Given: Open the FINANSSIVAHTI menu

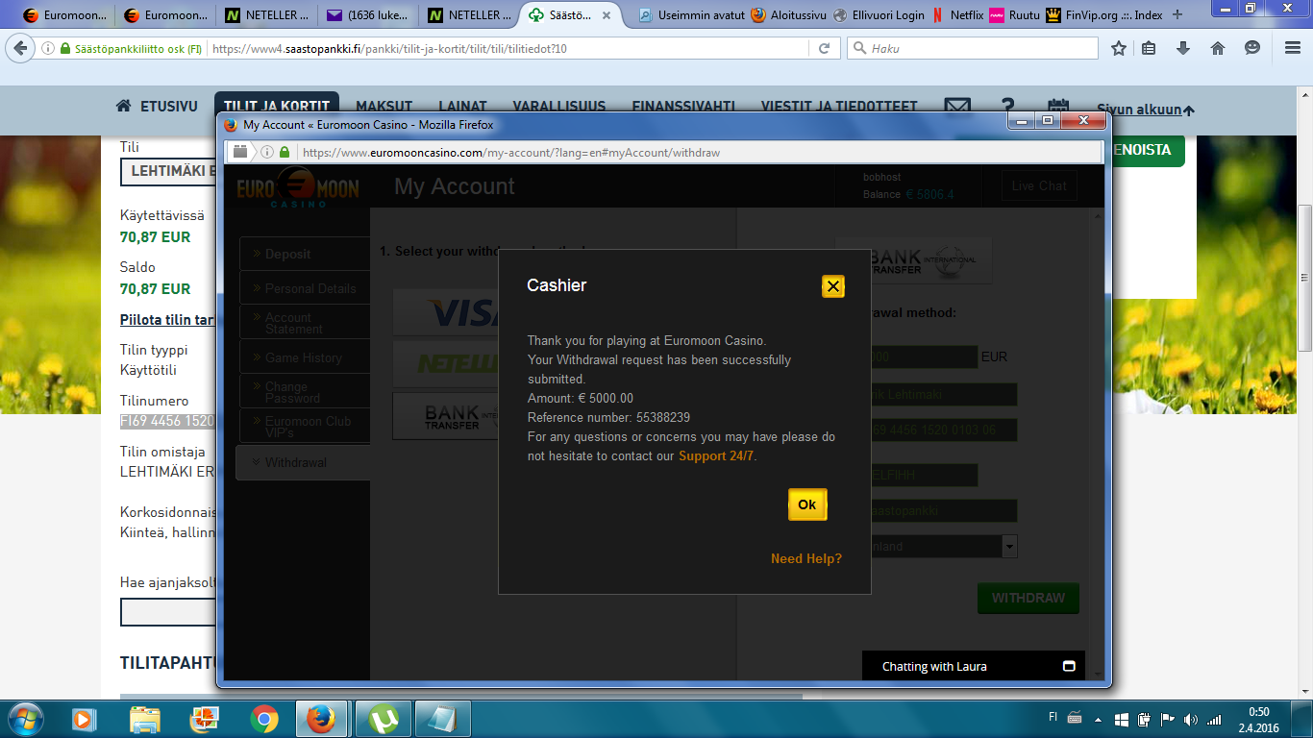Looking at the screenshot, I should (x=683, y=107).
